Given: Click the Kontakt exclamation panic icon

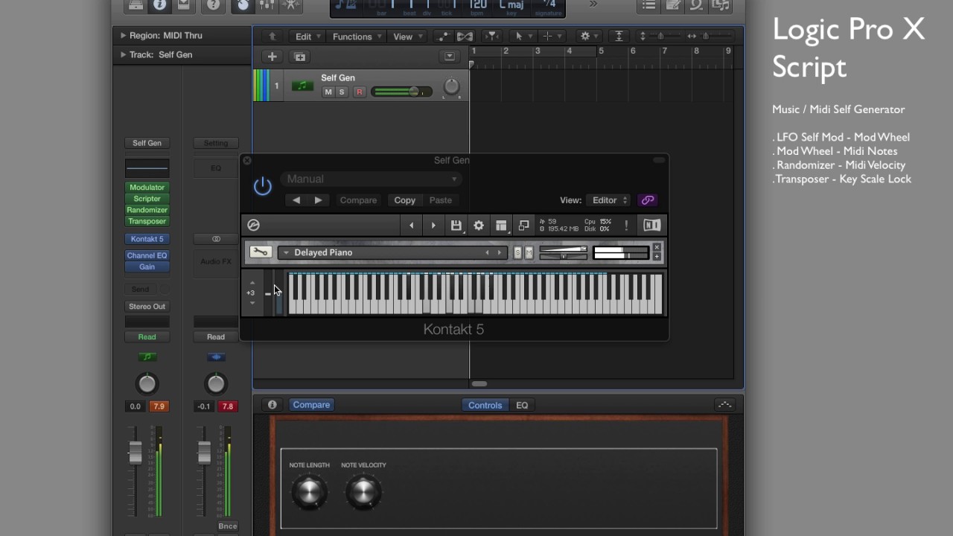Looking at the screenshot, I should [x=626, y=225].
